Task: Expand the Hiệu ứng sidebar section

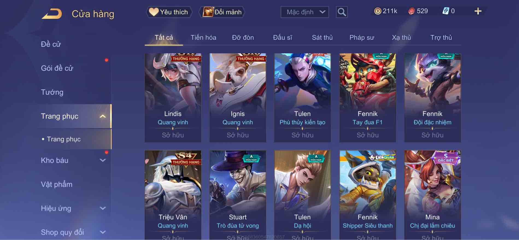Action: (x=102, y=208)
